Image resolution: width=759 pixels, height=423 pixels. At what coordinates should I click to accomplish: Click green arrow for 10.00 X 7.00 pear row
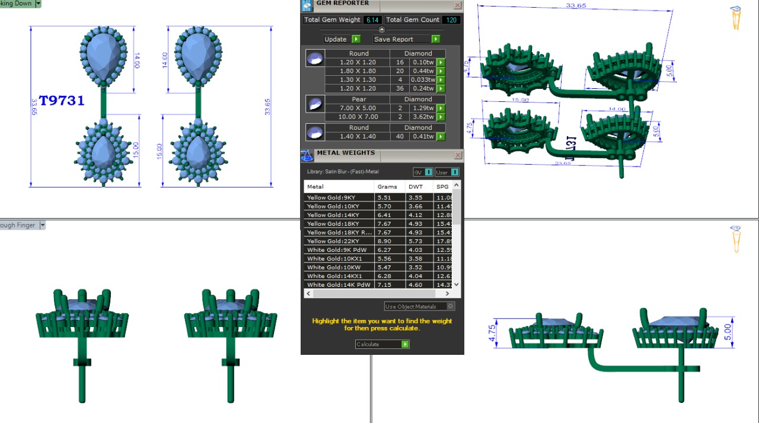[x=441, y=117]
